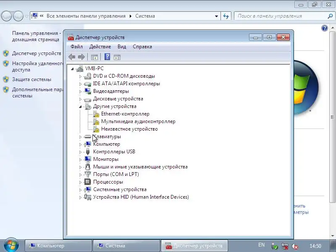This screenshot has width=336, height=252.
Task: Click the Дисковые устройства disk icon
Action: [88, 99]
